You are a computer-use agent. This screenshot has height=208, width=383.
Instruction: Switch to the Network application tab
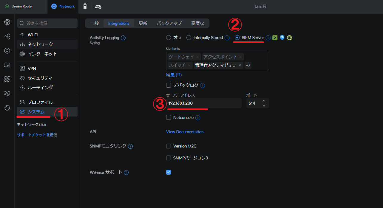coord(63,6)
